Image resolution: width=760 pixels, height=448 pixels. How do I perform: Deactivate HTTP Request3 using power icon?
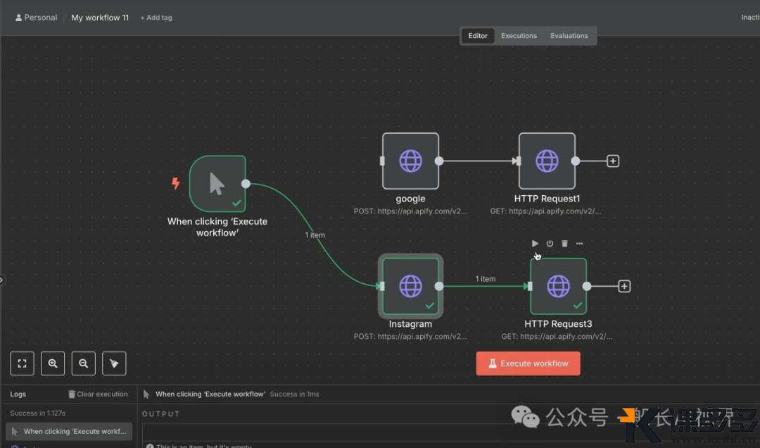550,244
